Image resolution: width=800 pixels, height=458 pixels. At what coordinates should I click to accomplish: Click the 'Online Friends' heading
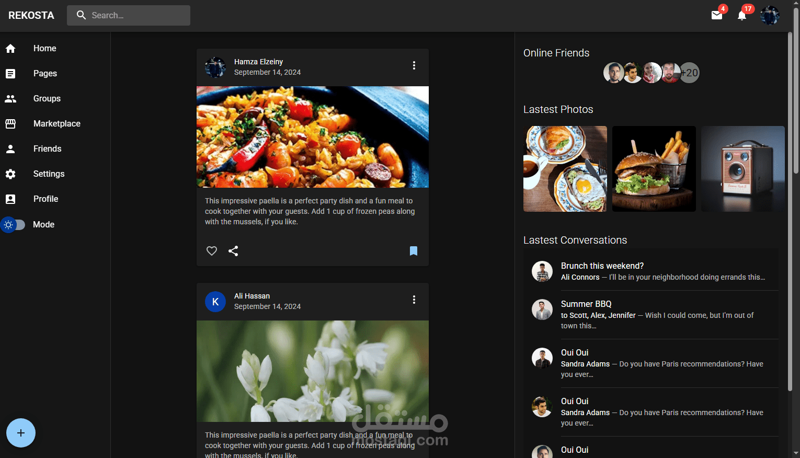(556, 53)
